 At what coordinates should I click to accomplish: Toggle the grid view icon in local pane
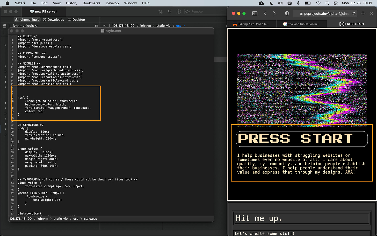[96, 26]
